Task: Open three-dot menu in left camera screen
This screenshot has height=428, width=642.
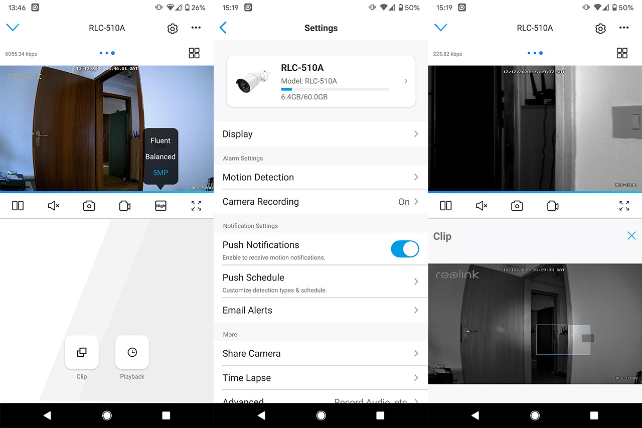Action: point(196,28)
